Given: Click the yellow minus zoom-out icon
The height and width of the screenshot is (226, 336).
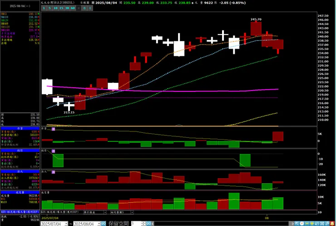Looking at the screenshot, I should coord(307,224).
